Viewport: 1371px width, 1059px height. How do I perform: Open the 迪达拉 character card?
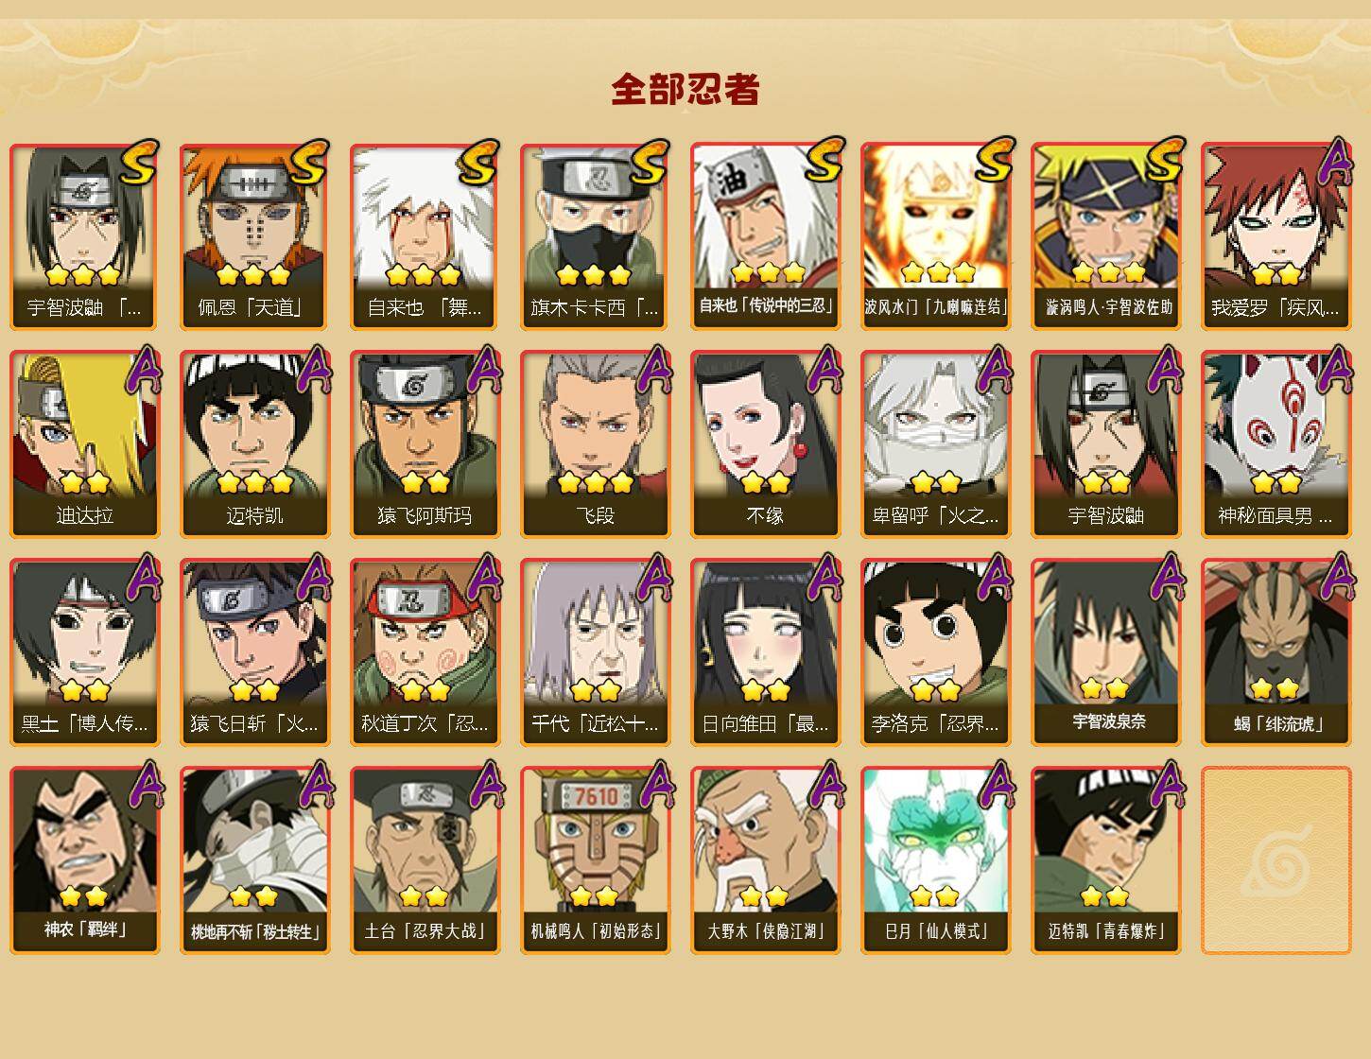(84, 444)
